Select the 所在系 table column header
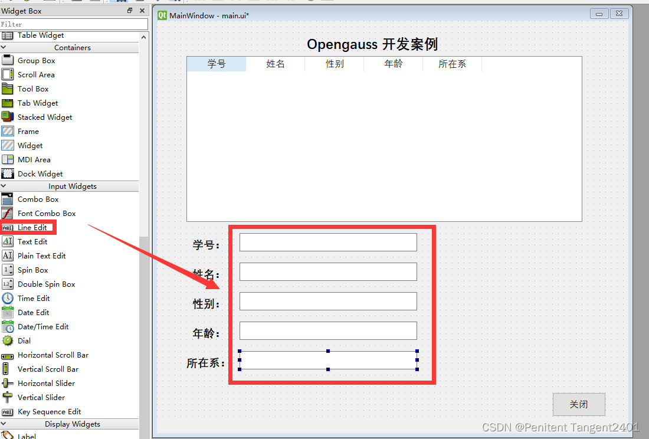 pyautogui.click(x=453, y=64)
